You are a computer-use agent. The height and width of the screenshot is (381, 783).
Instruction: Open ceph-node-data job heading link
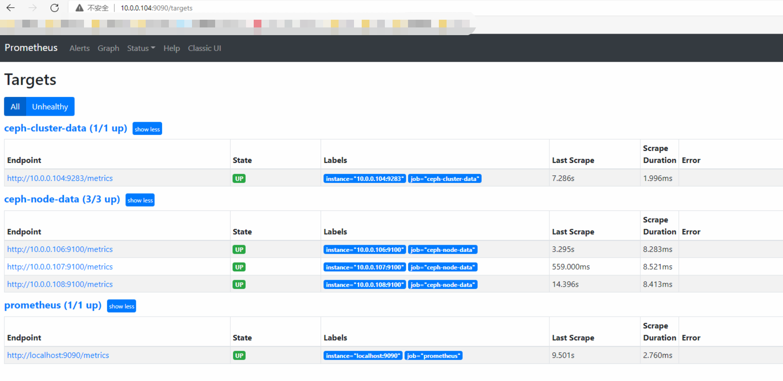[62, 199]
